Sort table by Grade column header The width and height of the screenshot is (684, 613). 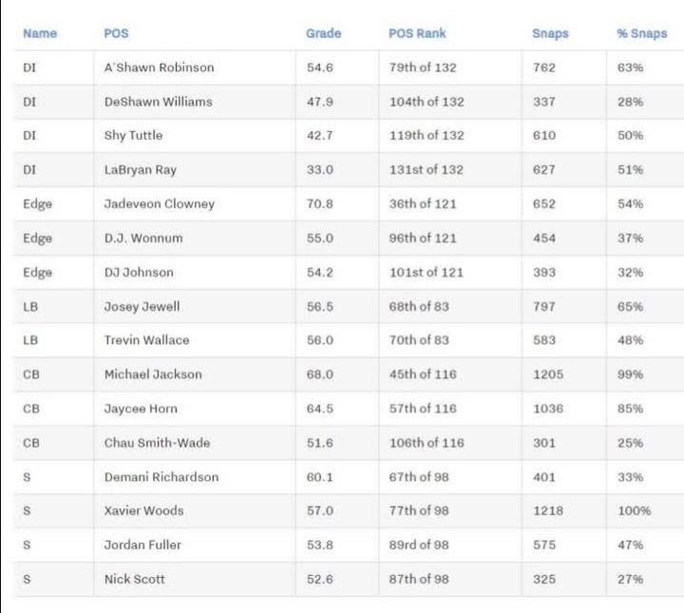(x=323, y=33)
